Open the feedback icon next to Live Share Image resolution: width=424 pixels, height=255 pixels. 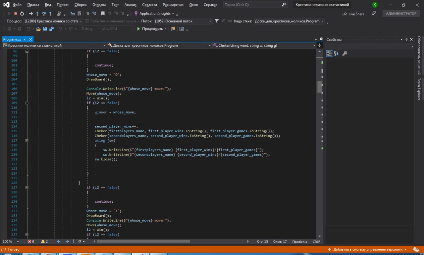click(x=374, y=14)
